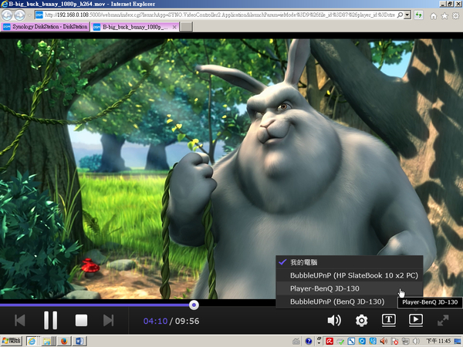Screen dimensions: 463x347
Task: Click the taskbar clock 下午 11:45
Action: (x=438, y=342)
